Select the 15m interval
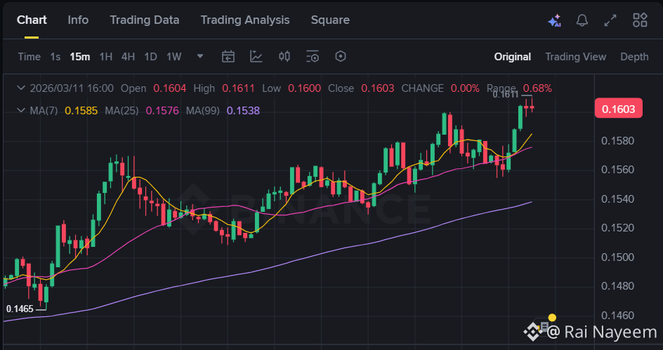 tap(80, 57)
